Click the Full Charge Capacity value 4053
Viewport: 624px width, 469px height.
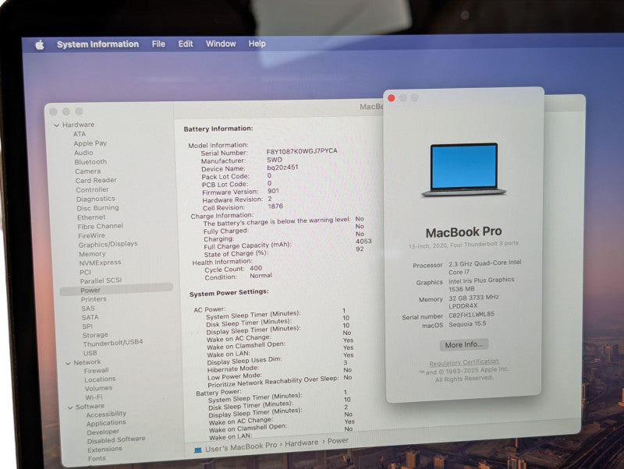363,242
